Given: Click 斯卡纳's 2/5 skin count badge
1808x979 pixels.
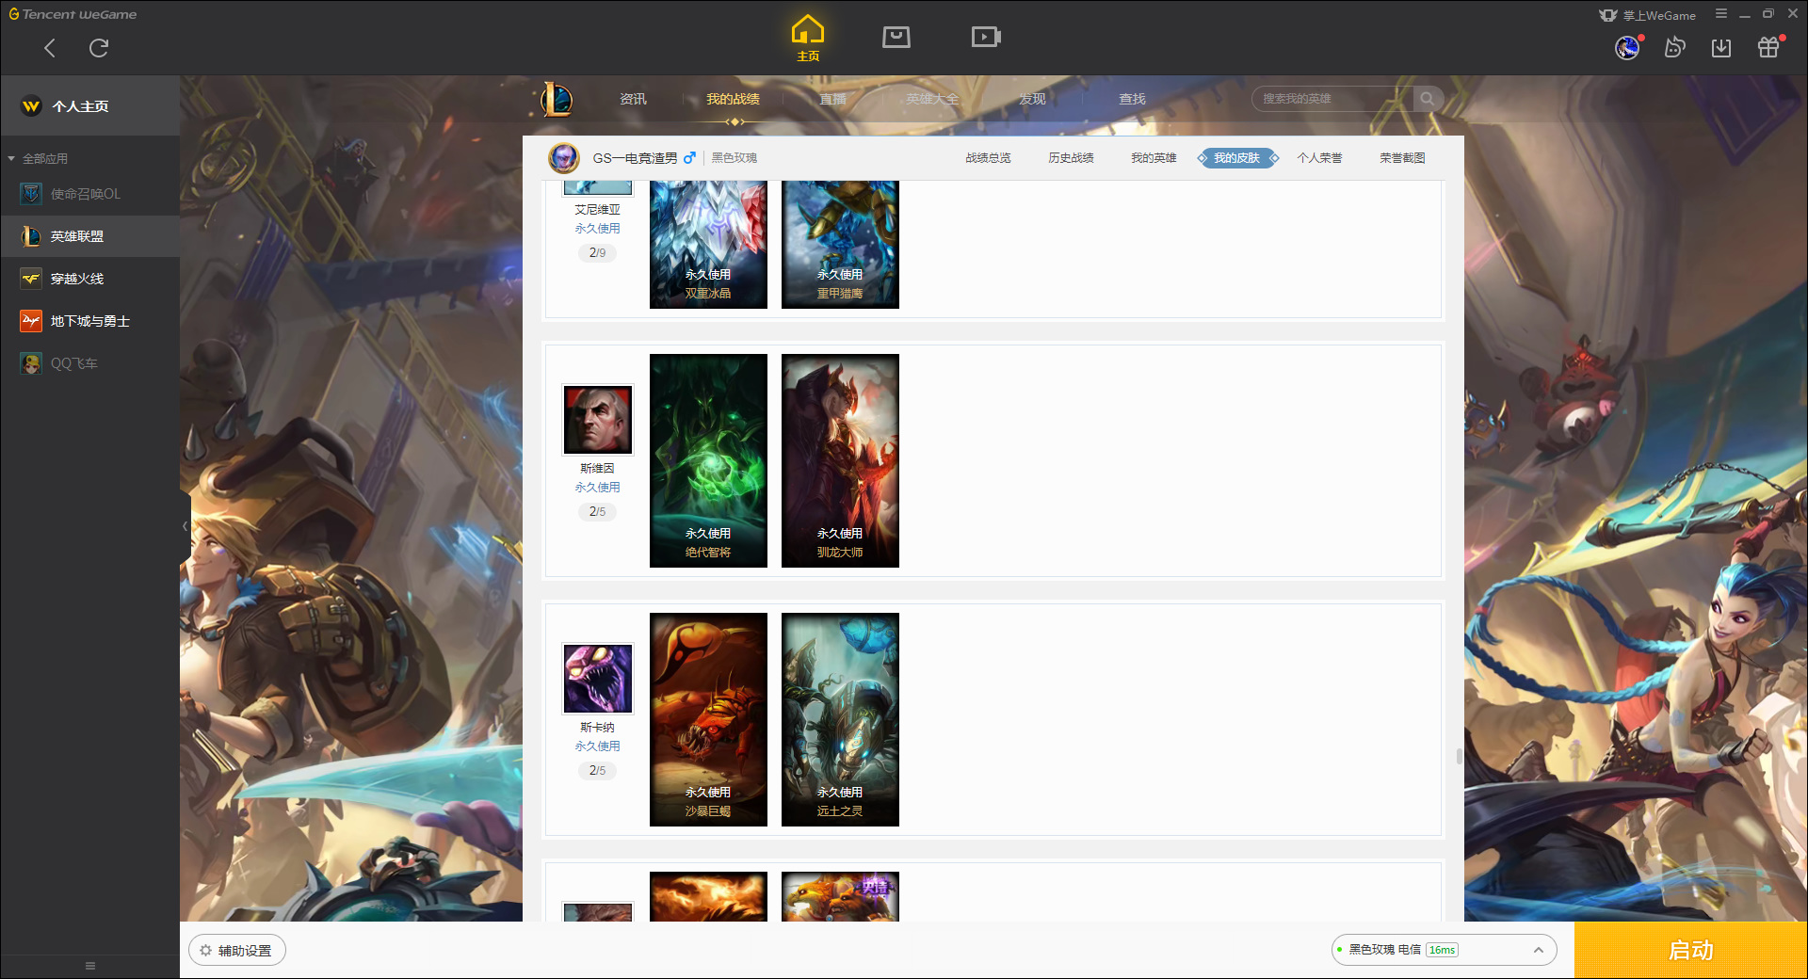Looking at the screenshot, I should click(x=597, y=770).
